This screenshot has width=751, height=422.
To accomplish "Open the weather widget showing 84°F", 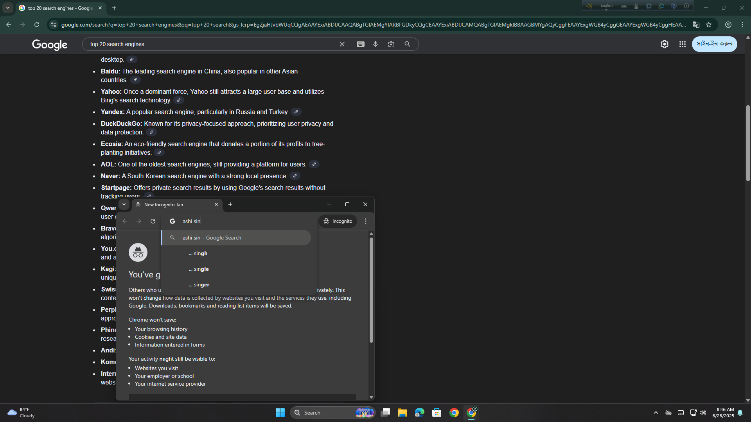I will tap(22, 413).
